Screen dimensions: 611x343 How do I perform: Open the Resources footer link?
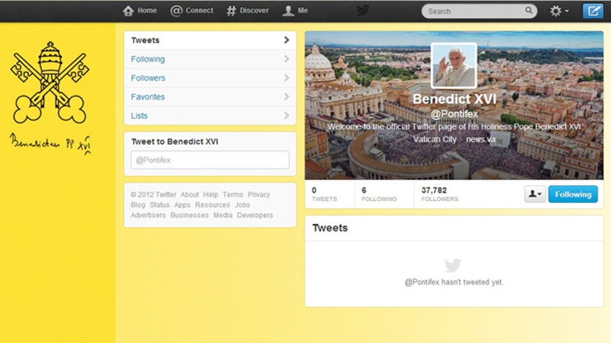point(212,205)
